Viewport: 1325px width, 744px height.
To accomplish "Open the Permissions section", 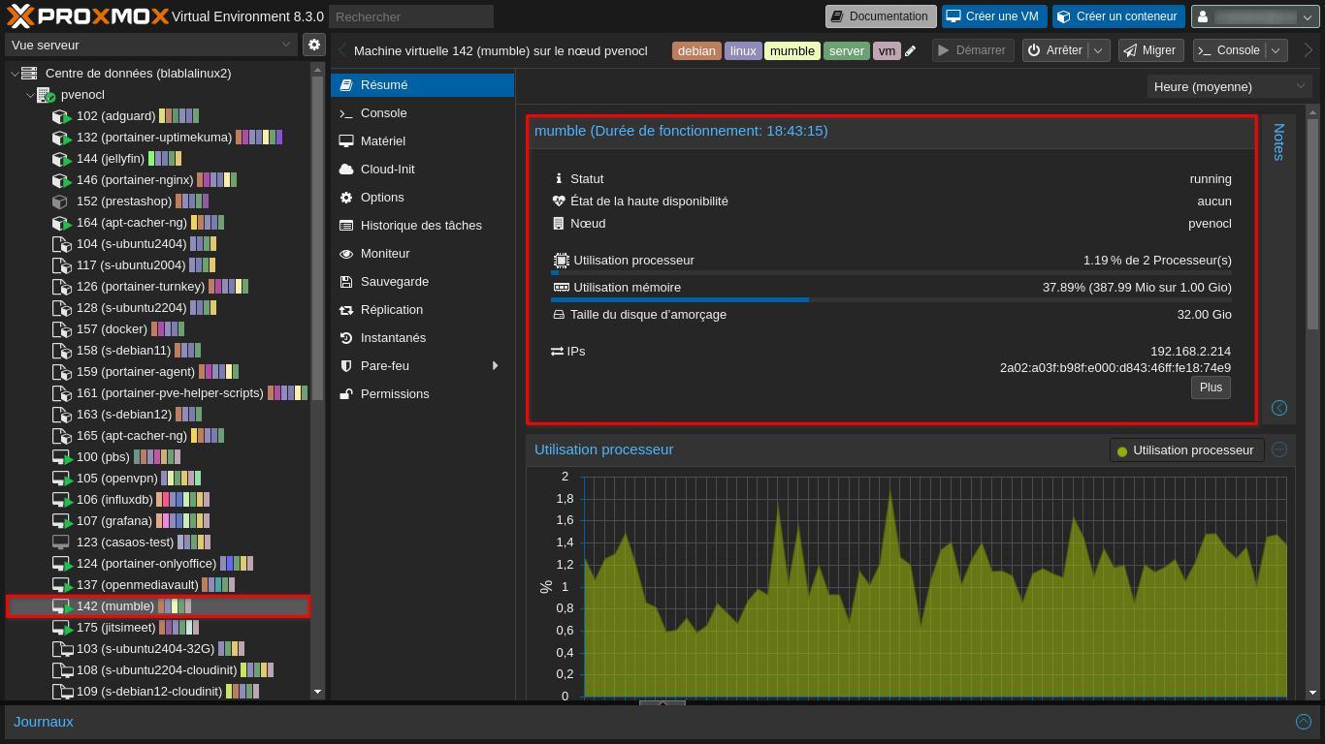I will (x=422, y=394).
